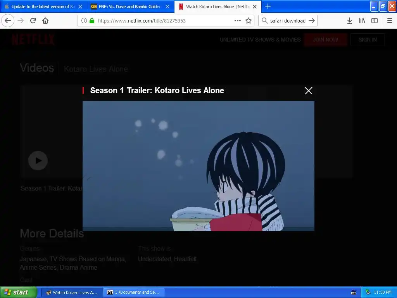The width and height of the screenshot is (397, 298).
Task: Close the FNF Vs. Dave and Bambi tab
Action: click(x=167, y=7)
